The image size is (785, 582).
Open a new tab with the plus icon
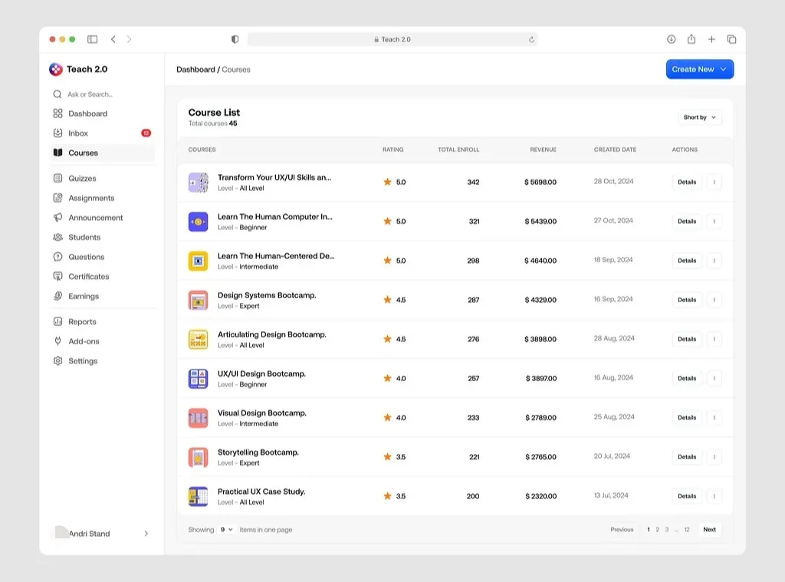click(711, 39)
